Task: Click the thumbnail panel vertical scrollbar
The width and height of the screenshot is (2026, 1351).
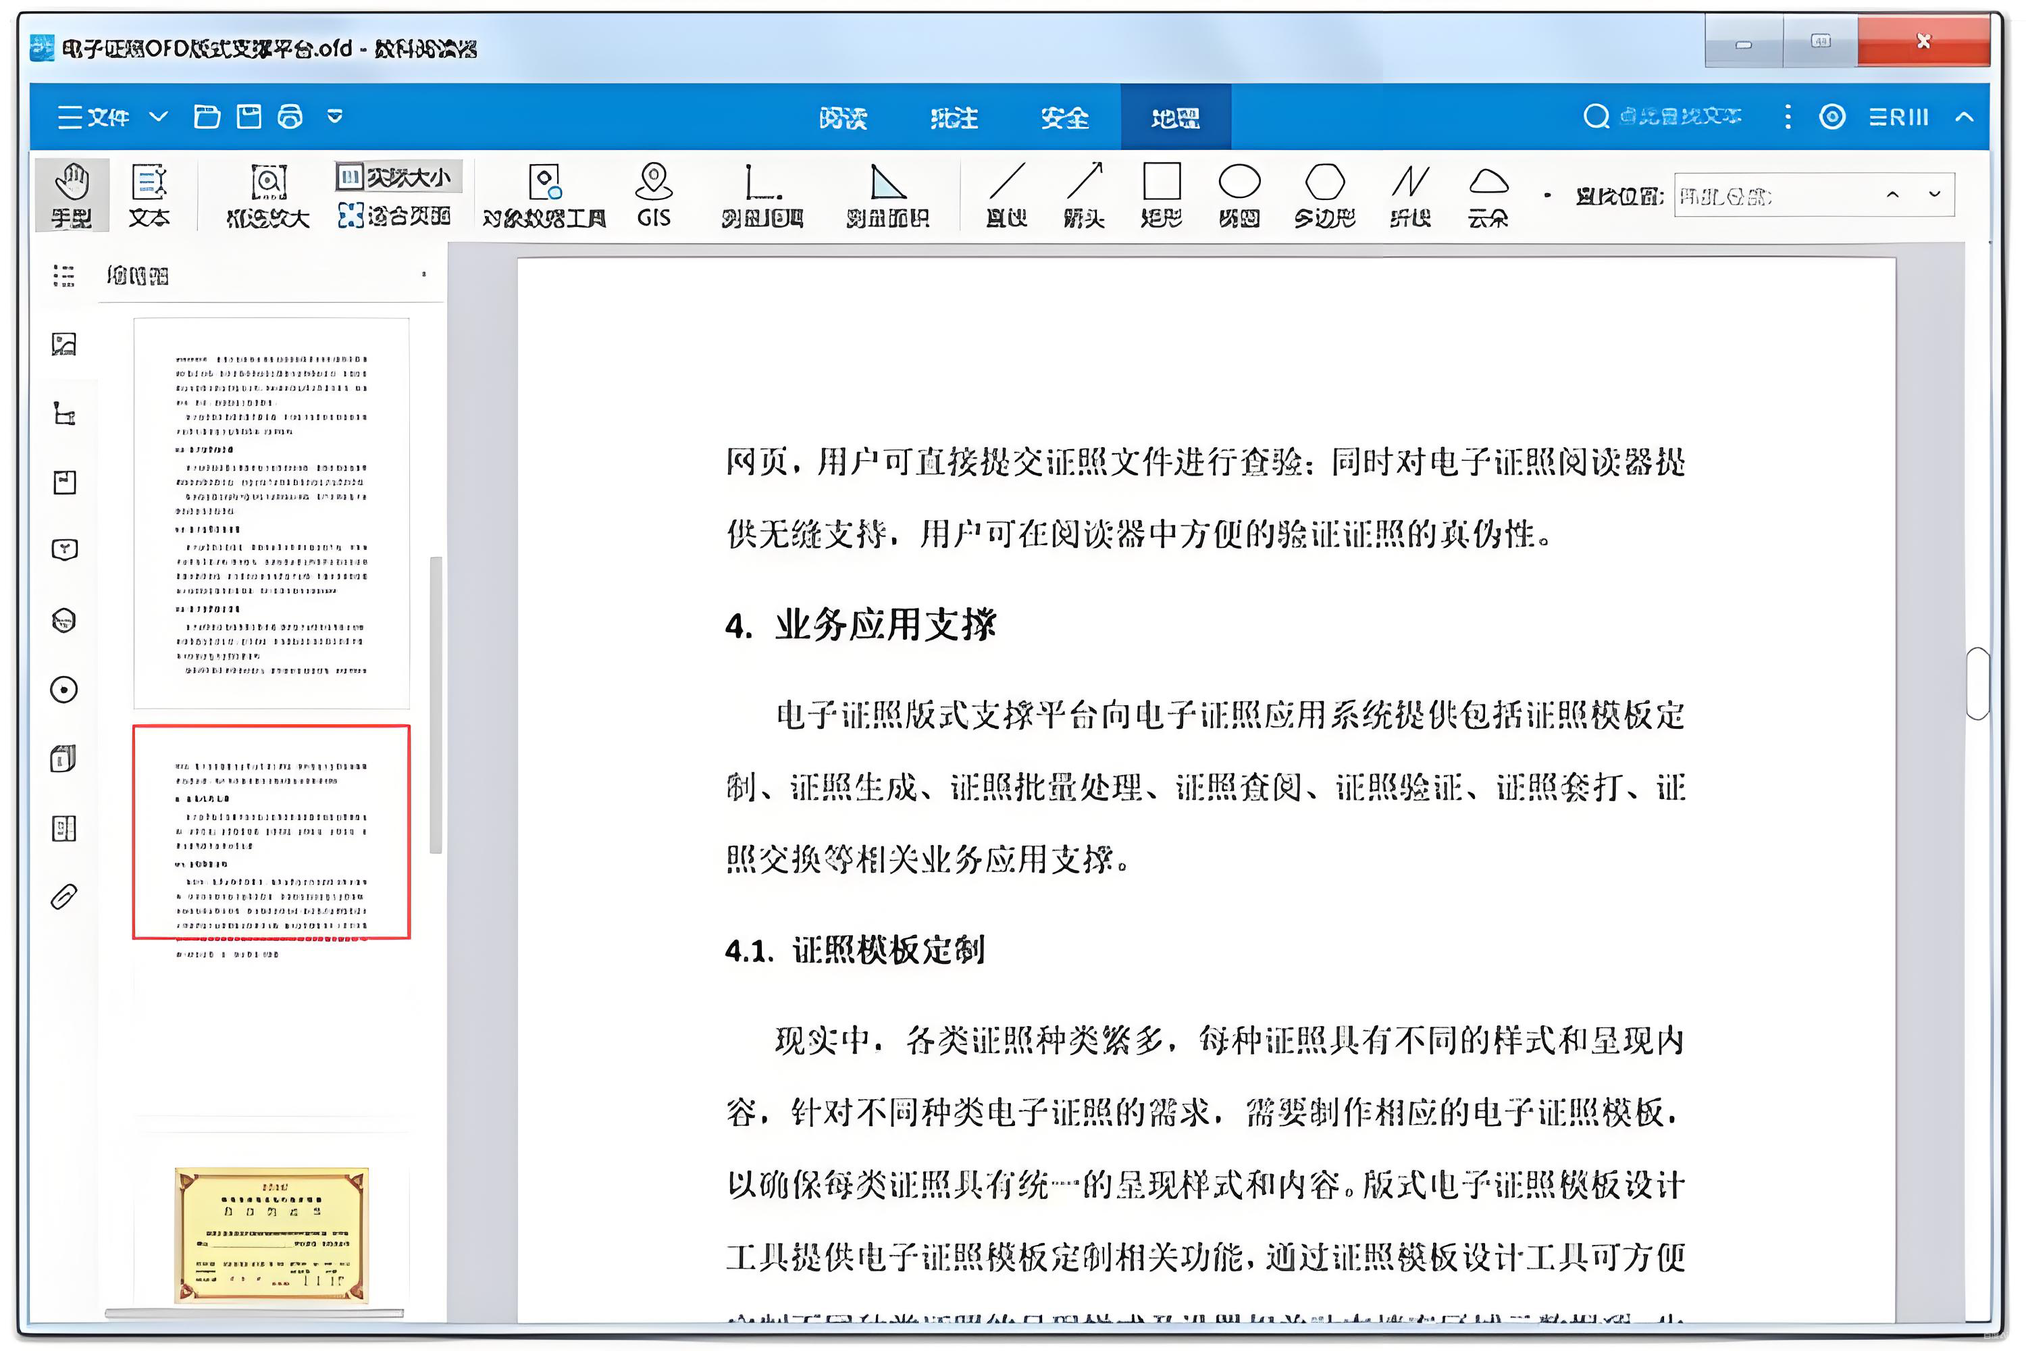Action: click(436, 705)
